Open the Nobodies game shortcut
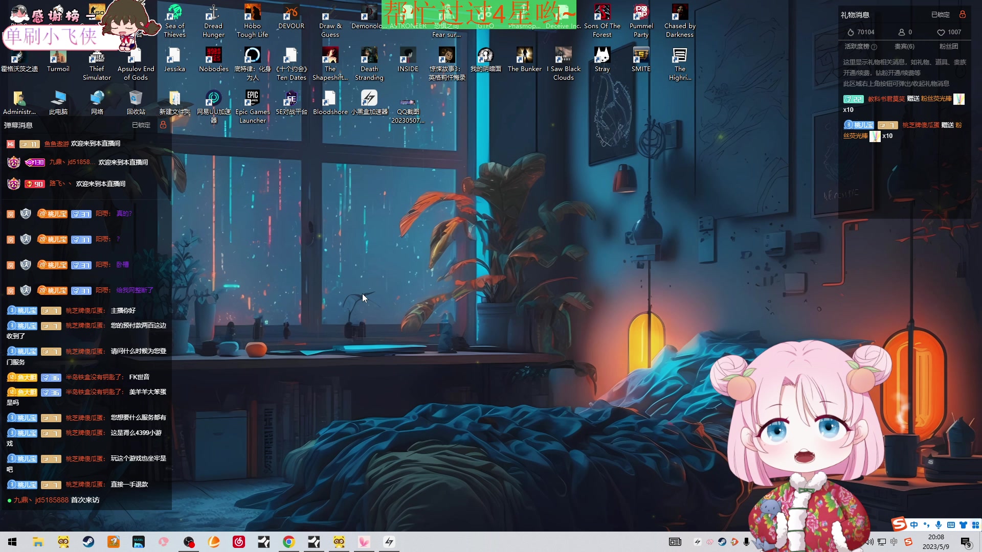This screenshot has height=552, width=982. tap(213, 60)
